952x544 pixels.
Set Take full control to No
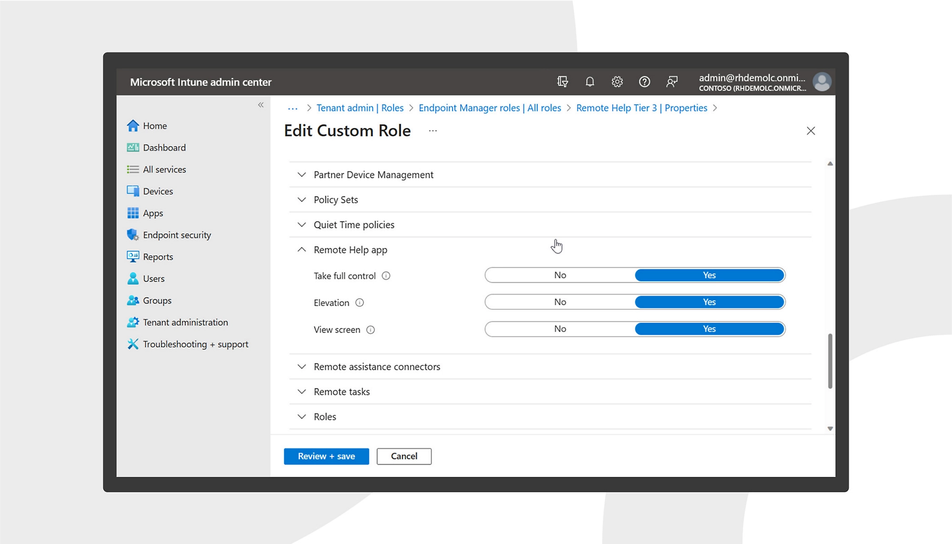pos(560,275)
